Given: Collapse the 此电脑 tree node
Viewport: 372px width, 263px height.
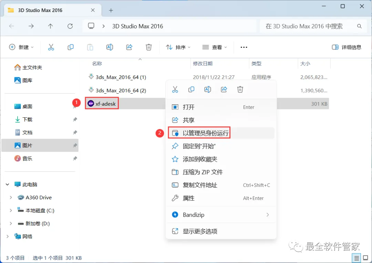Looking at the screenshot, I should point(7,184).
